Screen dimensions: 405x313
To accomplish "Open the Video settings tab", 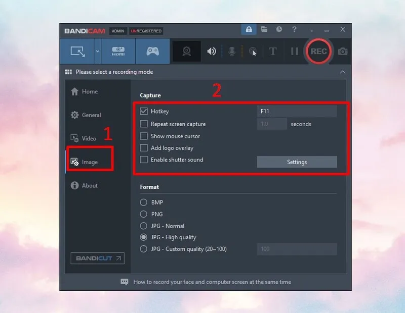I will pyautogui.click(x=89, y=138).
